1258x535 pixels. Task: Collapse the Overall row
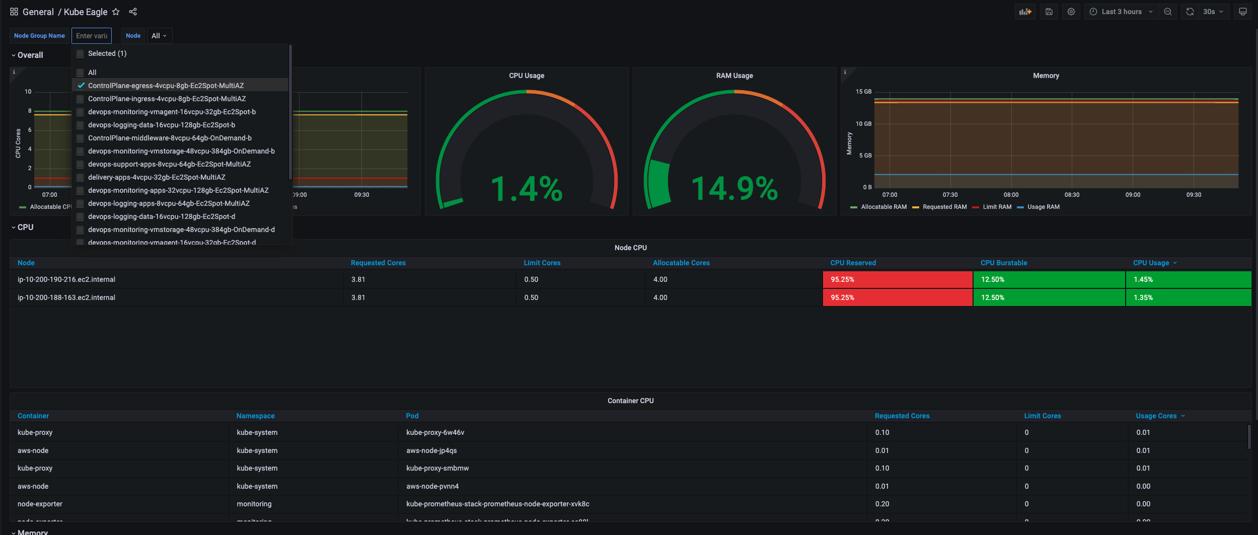28,55
